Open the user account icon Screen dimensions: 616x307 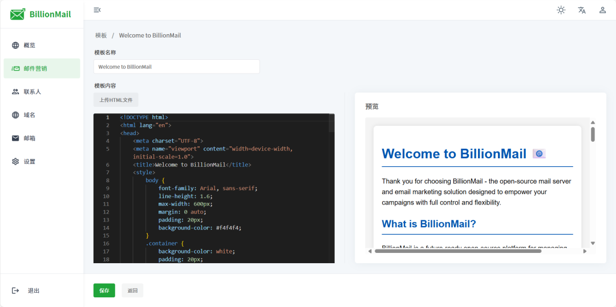pyautogui.click(x=602, y=10)
